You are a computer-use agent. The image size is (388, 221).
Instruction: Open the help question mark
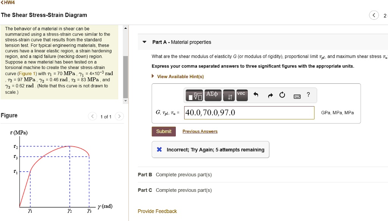[x=308, y=95]
